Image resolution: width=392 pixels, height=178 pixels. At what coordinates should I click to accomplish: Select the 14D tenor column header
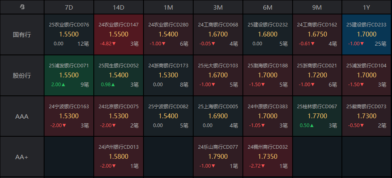pyautogui.click(x=118, y=7)
